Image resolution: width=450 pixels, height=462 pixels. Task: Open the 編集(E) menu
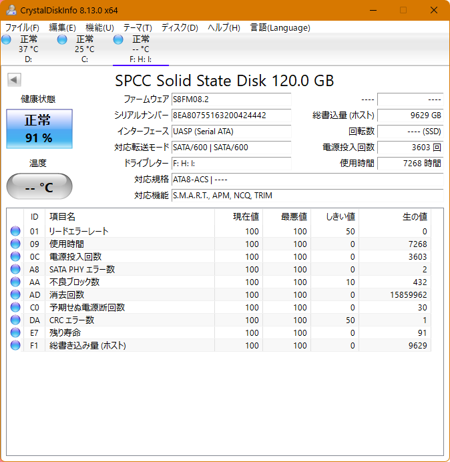62,27
